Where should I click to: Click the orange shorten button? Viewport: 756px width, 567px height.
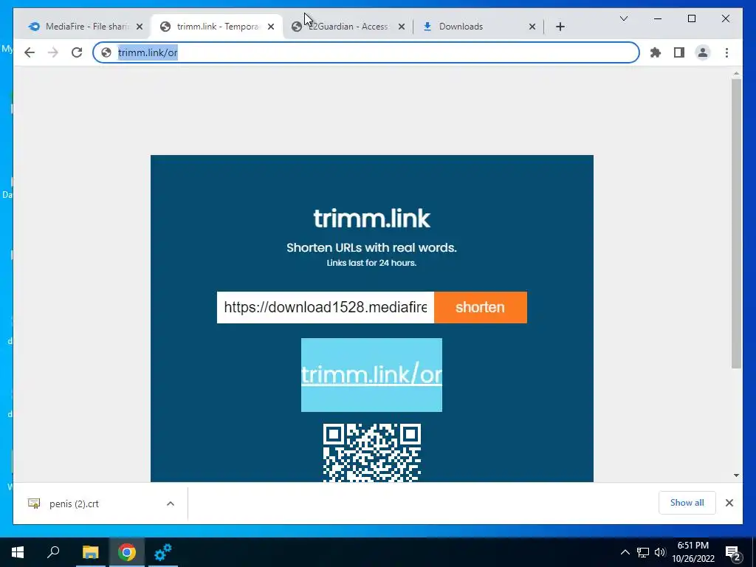coord(480,307)
